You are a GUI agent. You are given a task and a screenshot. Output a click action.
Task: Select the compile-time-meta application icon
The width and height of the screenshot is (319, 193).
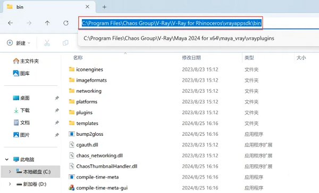[x=72, y=177]
